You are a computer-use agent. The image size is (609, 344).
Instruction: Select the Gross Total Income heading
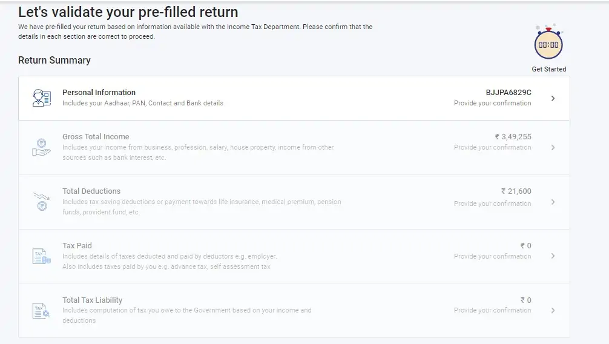click(x=96, y=137)
